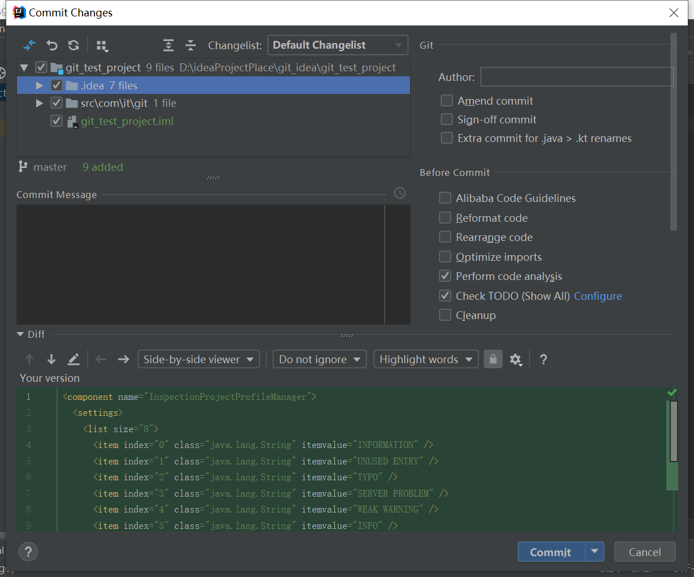Image resolution: width=694 pixels, height=577 pixels.
Task: Click the Collapse All icon
Action: (x=191, y=45)
